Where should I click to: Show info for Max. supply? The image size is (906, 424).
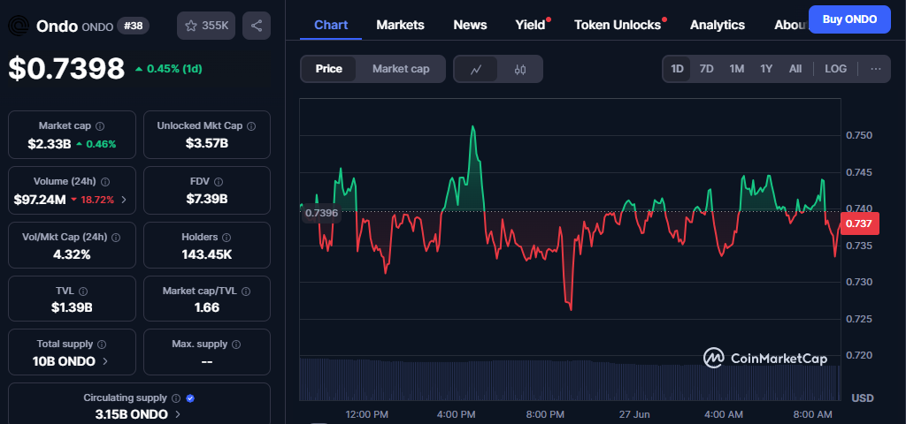[x=236, y=344]
